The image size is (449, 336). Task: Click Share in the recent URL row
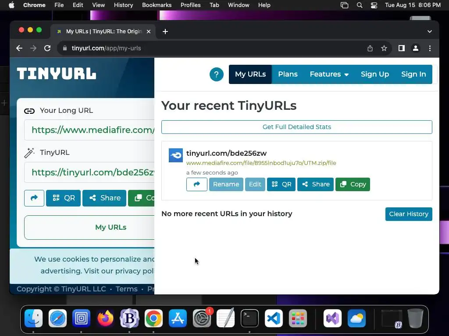point(315,184)
